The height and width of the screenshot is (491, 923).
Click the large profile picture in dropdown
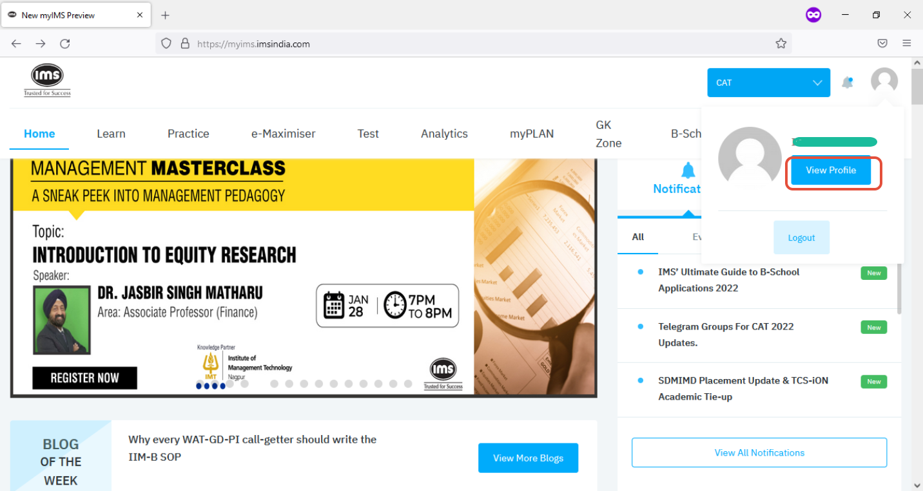pos(750,158)
